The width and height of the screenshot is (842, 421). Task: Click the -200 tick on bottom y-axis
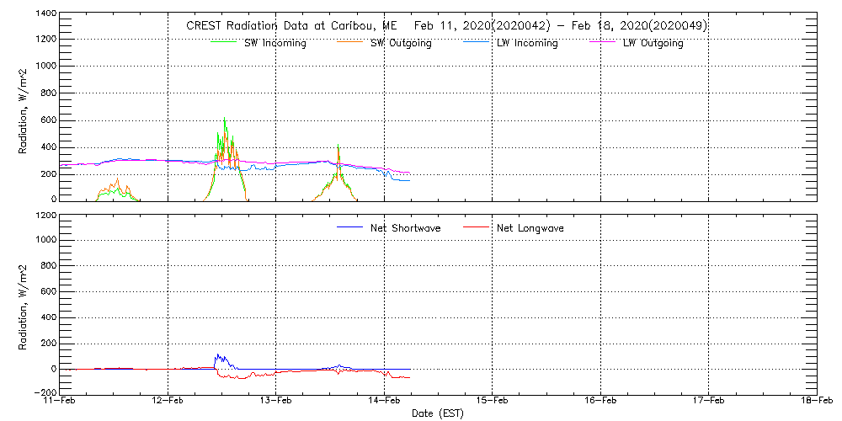click(46, 393)
